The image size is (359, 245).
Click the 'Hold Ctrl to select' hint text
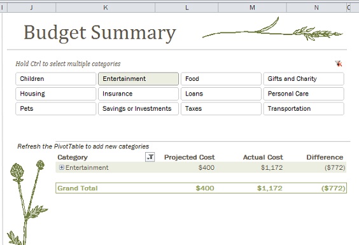point(68,64)
